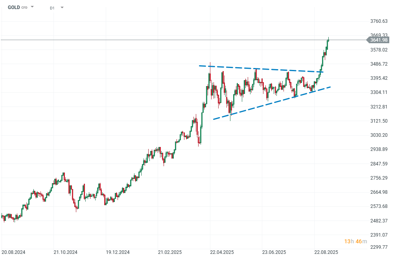Click the 3030.20 price axis label
The width and height of the screenshot is (394, 259).
tap(379, 135)
